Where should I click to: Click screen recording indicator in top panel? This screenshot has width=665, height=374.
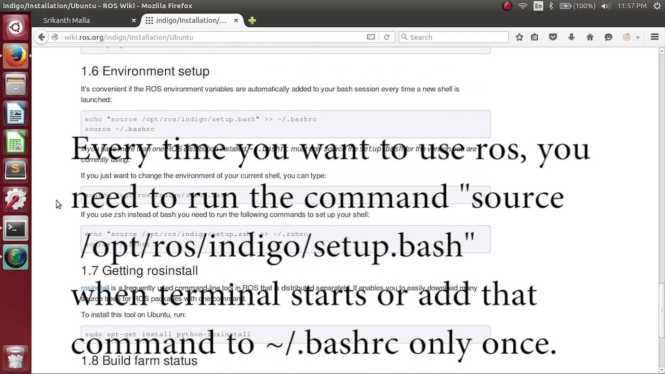point(507,6)
